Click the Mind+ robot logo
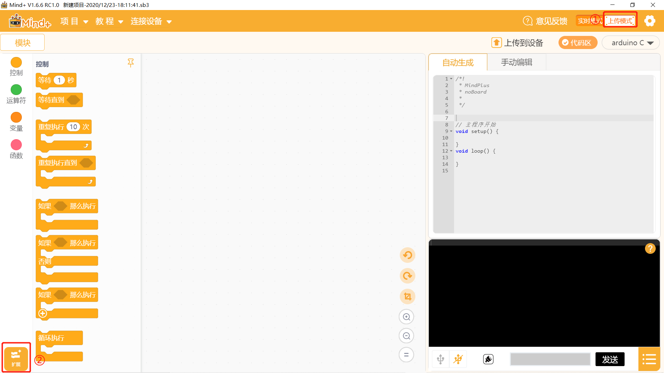Viewport: 664px width, 373px height. [x=30, y=21]
